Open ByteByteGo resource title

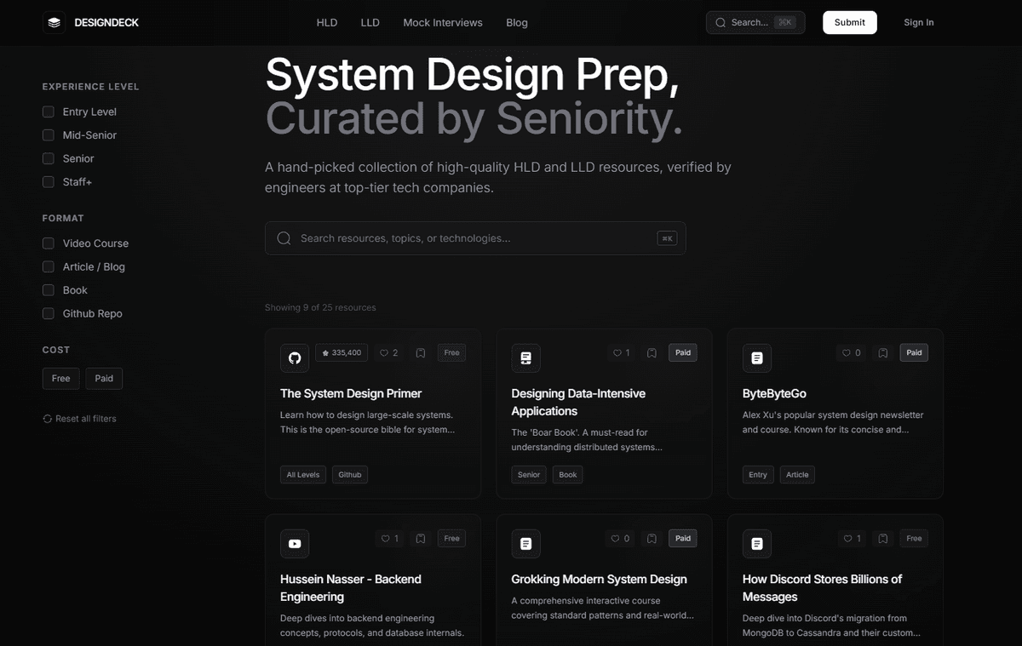pyautogui.click(x=774, y=393)
